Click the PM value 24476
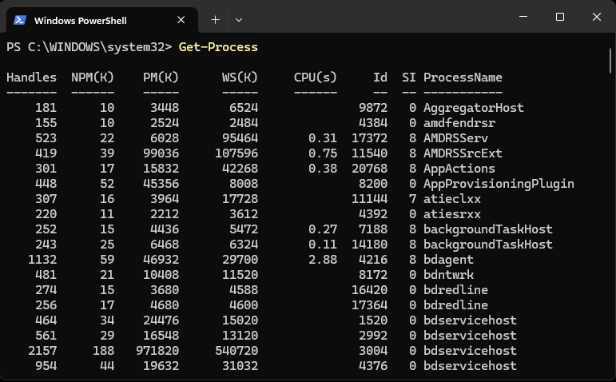Screen dimensions: 616x382 tap(161, 320)
